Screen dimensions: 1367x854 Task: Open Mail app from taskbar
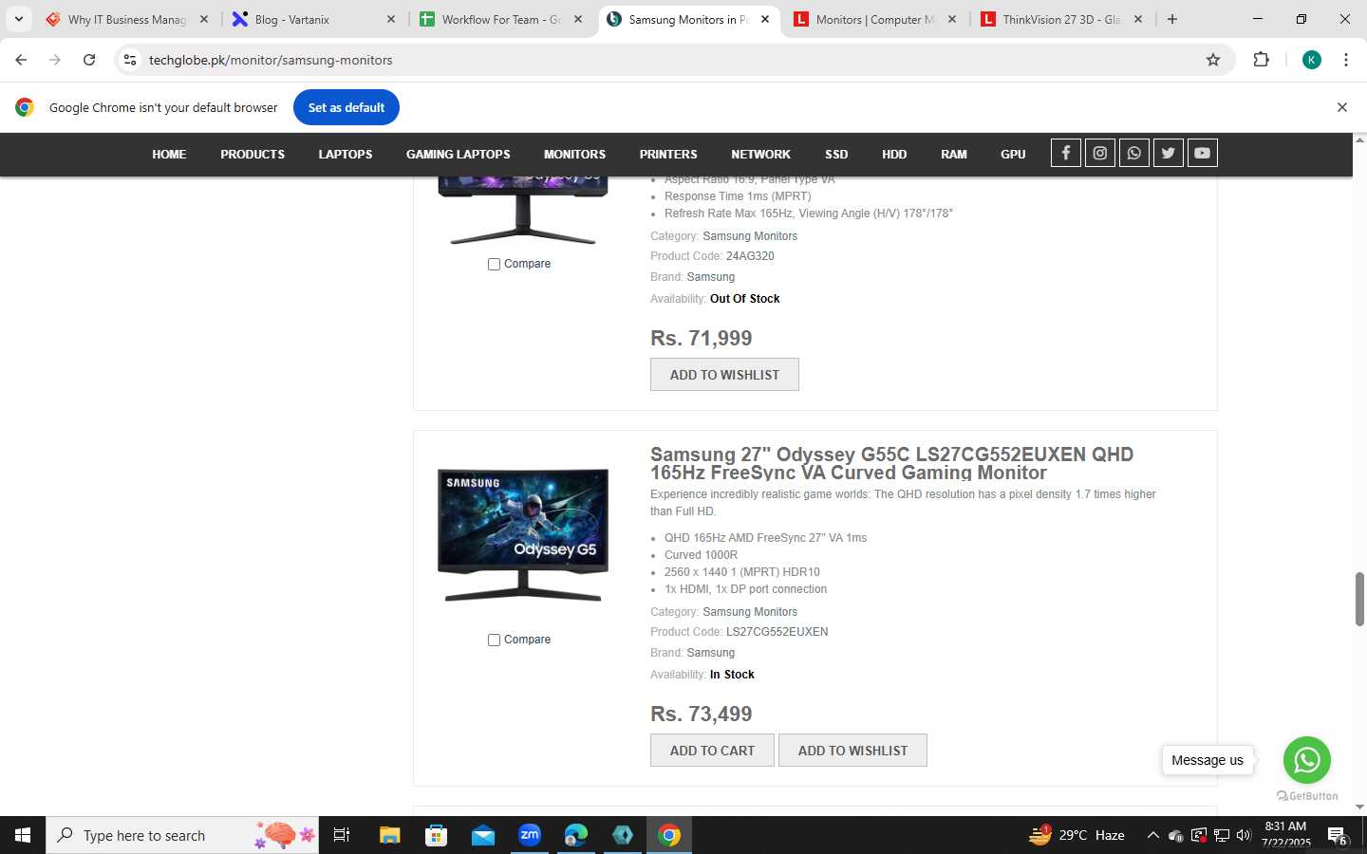click(483, 835)
